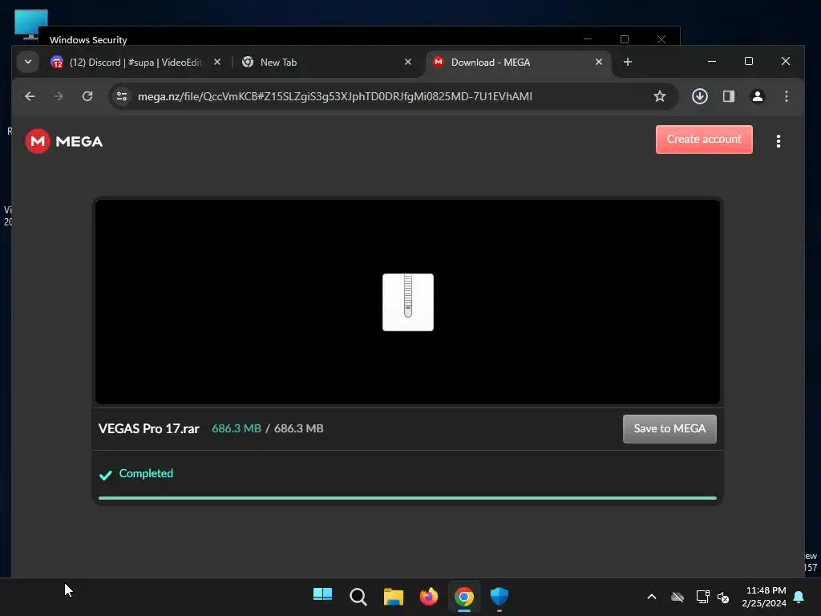Viewport: 821px width, 616px height.
Task: Click OneDrive cloud tray icon
Action: tap(677, 597)
